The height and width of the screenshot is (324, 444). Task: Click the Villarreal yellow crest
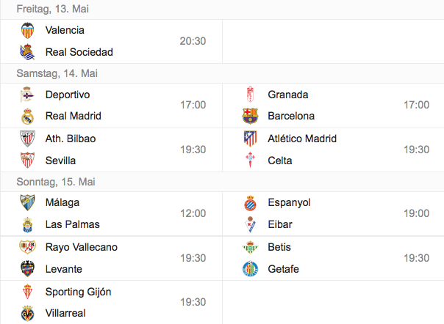coord(27,313)
